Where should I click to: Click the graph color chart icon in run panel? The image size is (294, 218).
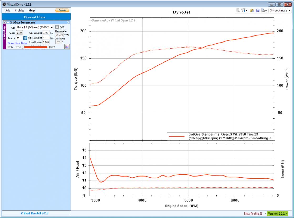[x=67, y=46]
